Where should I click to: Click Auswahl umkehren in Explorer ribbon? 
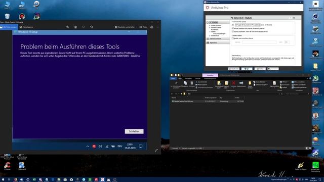pyautogui.click(x=300, y=87)
